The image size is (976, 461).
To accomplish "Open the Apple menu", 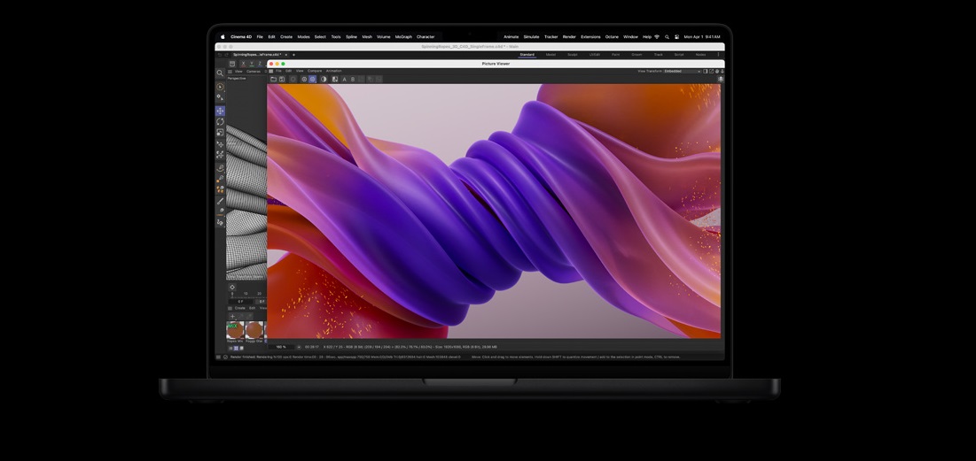I will 223,36.
